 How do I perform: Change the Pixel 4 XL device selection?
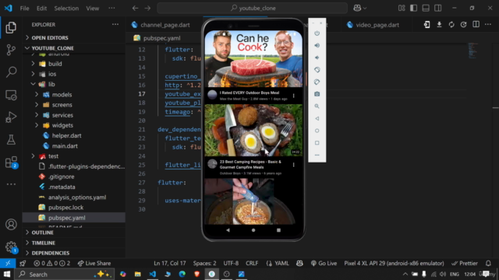pos(394,263)
